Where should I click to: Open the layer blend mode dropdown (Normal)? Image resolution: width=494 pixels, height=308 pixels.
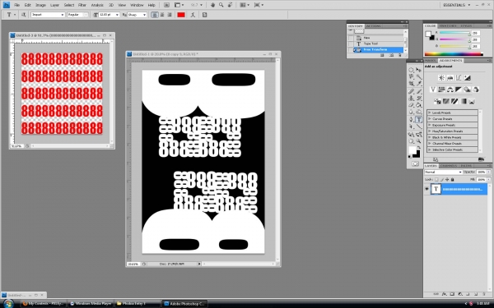pos(443,172)
